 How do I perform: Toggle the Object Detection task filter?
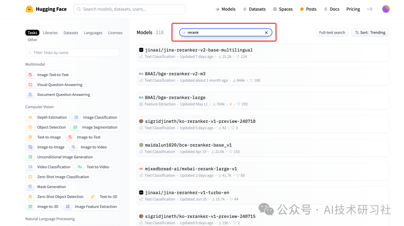(47, 127)
